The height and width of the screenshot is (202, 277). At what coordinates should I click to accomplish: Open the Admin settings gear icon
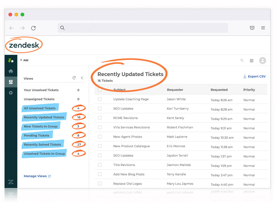click(11, 93)
